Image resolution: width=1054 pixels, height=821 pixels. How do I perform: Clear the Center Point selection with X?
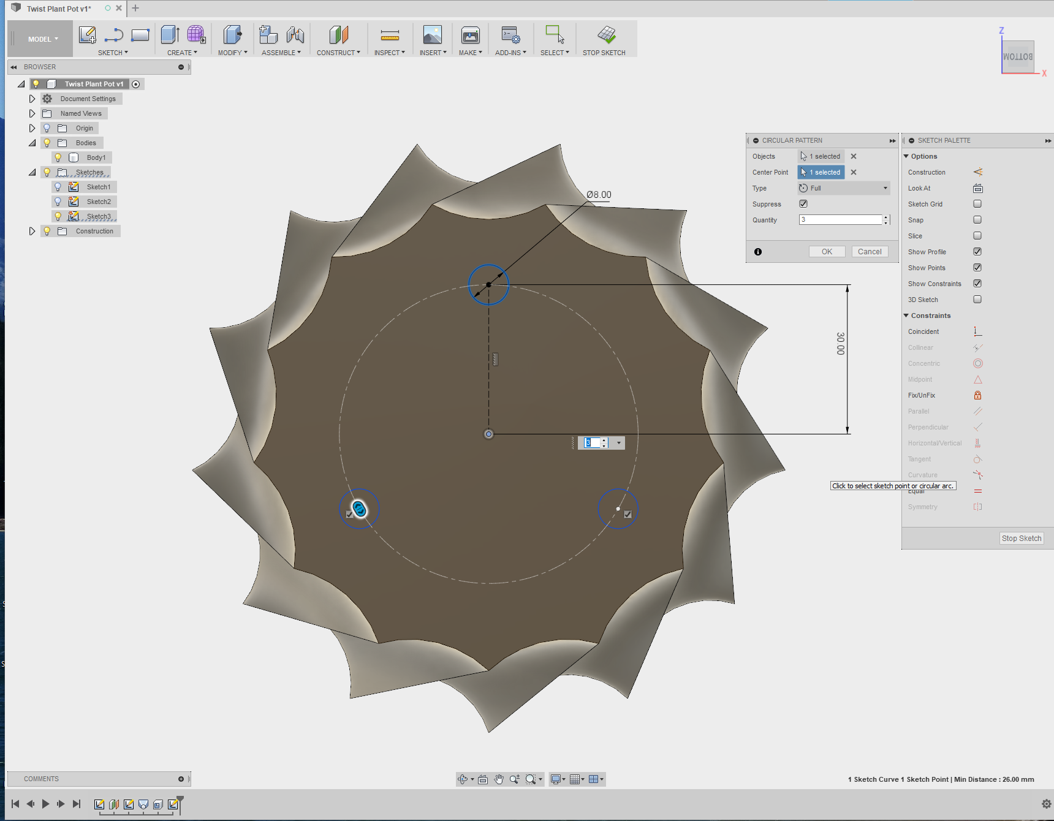(854, 172)
